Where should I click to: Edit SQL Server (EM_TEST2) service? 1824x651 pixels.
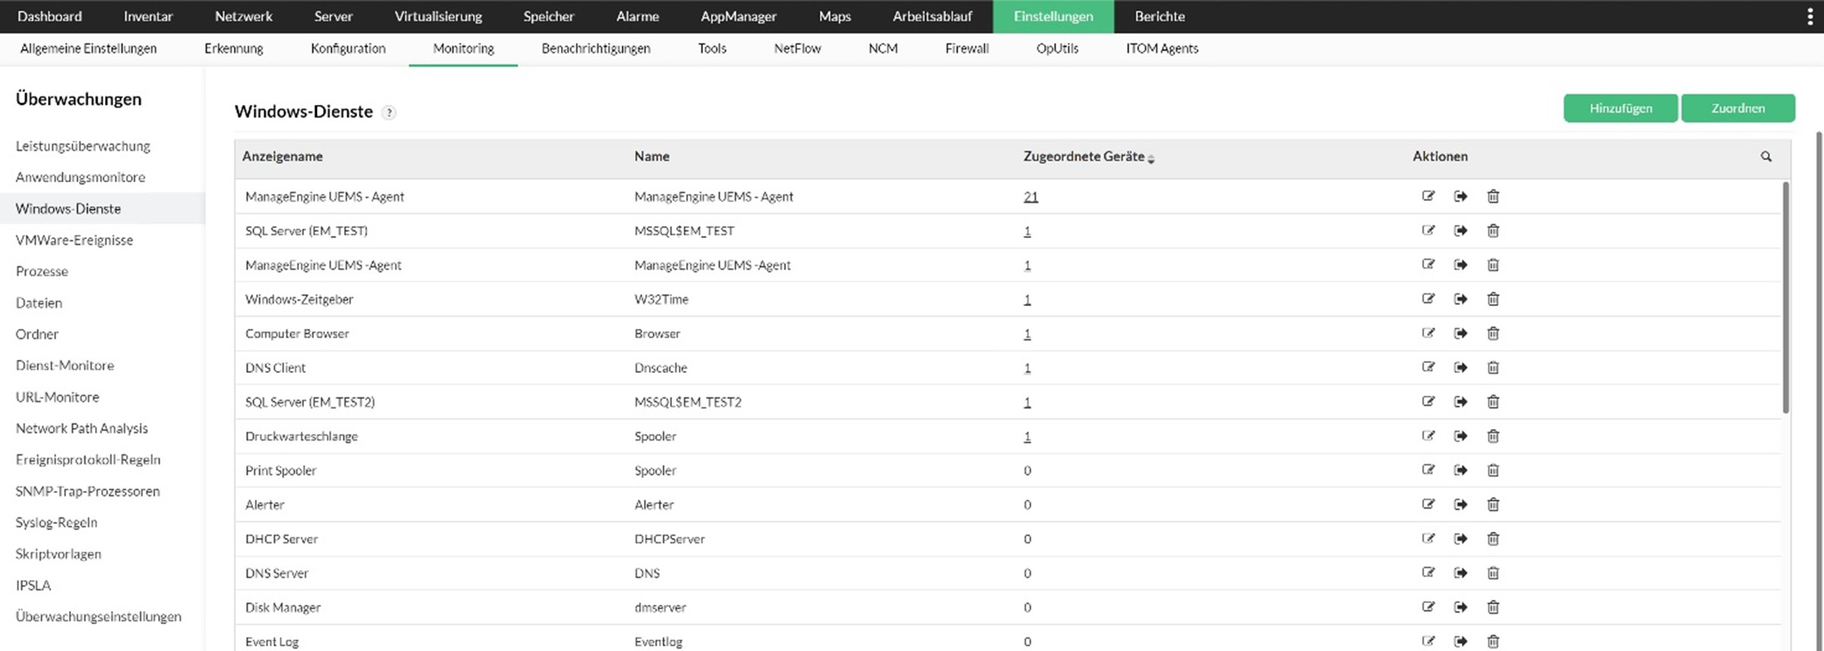click(x=1428, y=401)
